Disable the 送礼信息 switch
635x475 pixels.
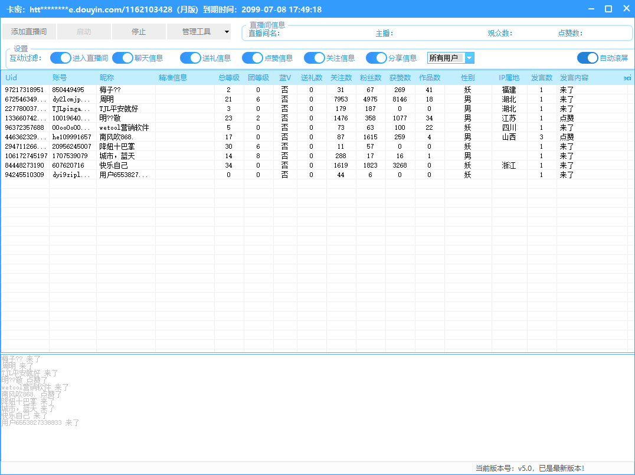pyautogui.click(x=190, y=58)
